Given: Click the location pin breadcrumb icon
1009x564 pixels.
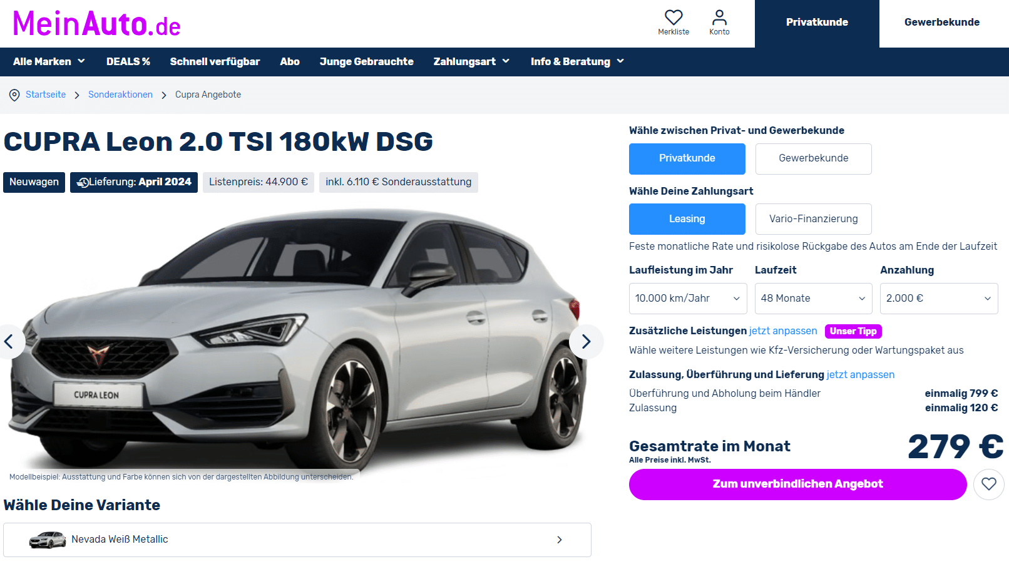Looking at the screenshot, I should click(14, 95).
